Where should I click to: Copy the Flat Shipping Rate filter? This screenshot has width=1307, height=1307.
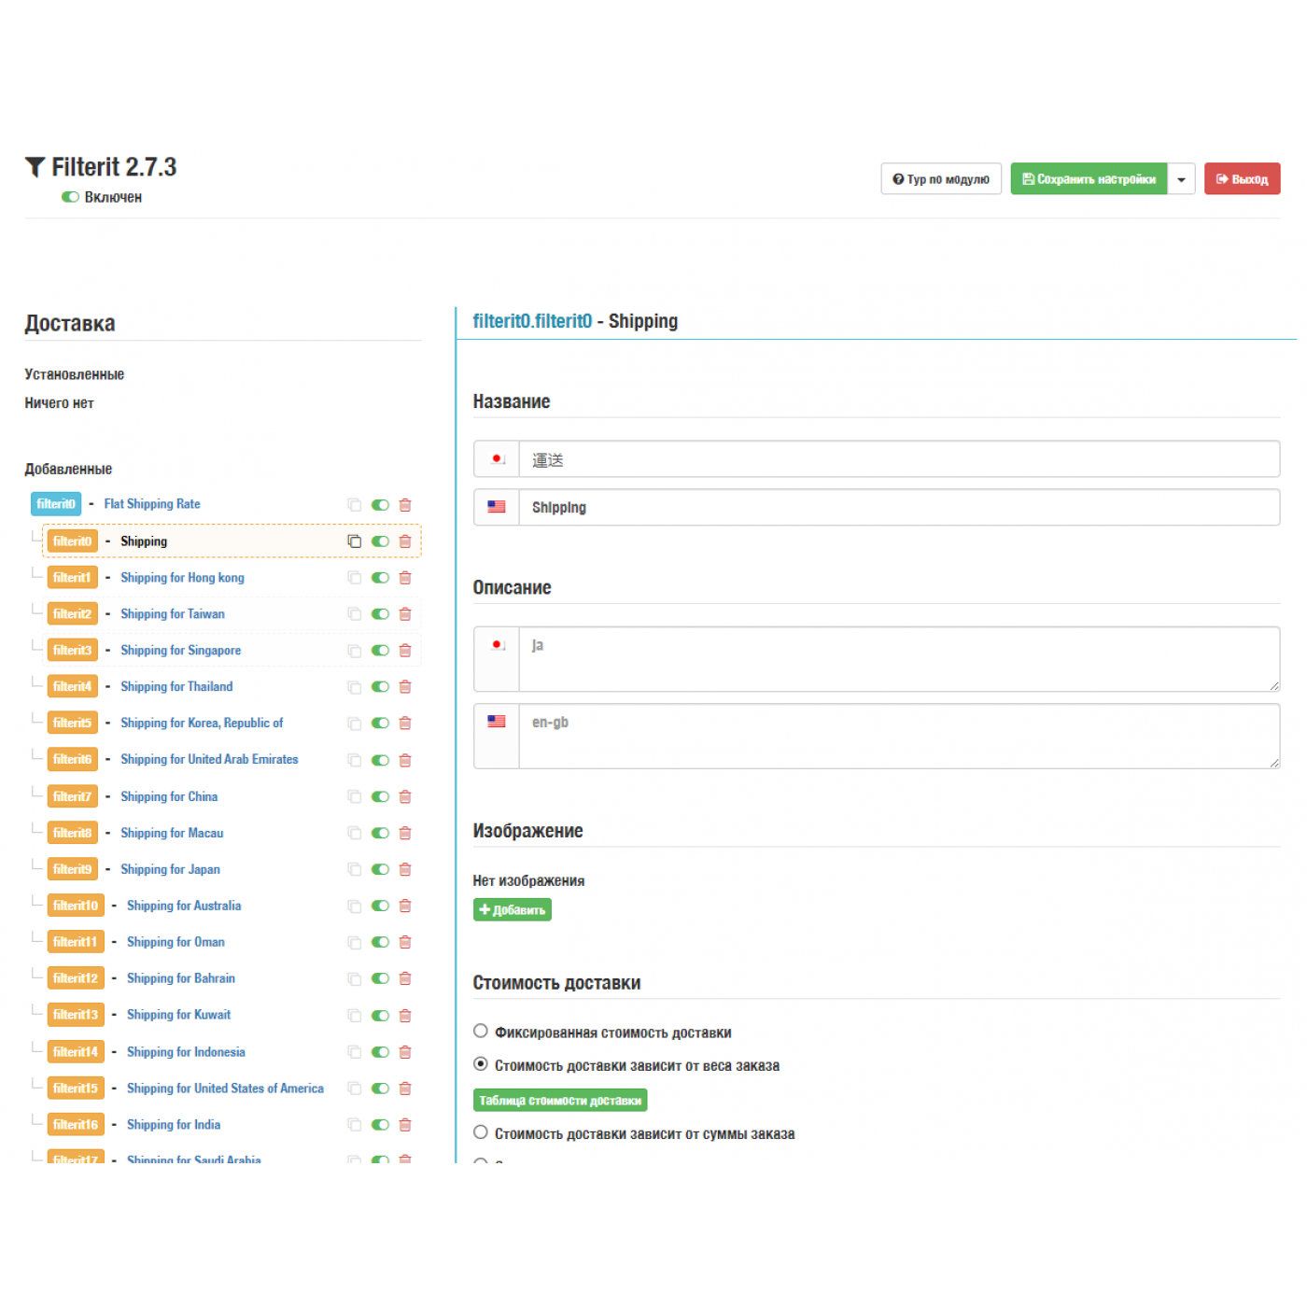(x=354, y=505)
